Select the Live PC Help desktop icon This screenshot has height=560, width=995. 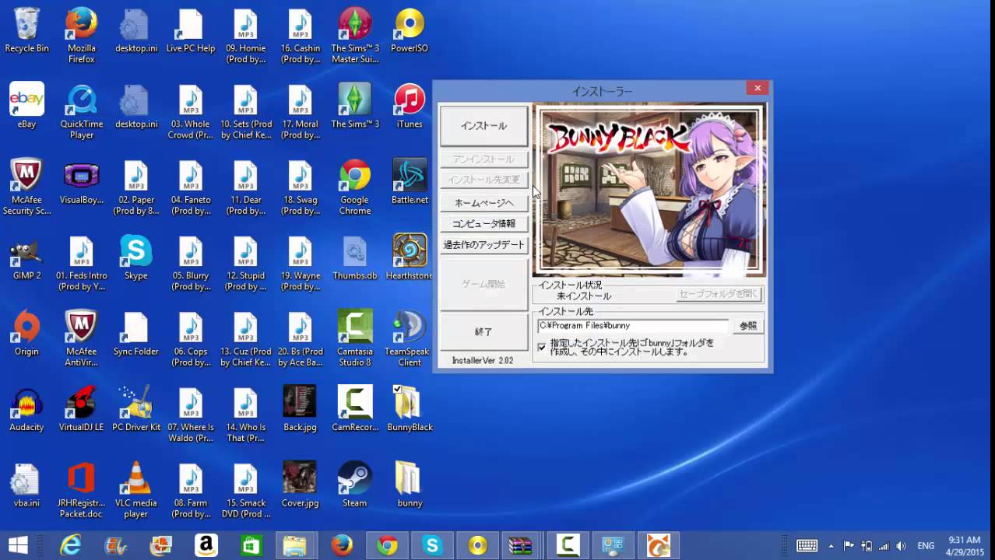pos(191,31)
